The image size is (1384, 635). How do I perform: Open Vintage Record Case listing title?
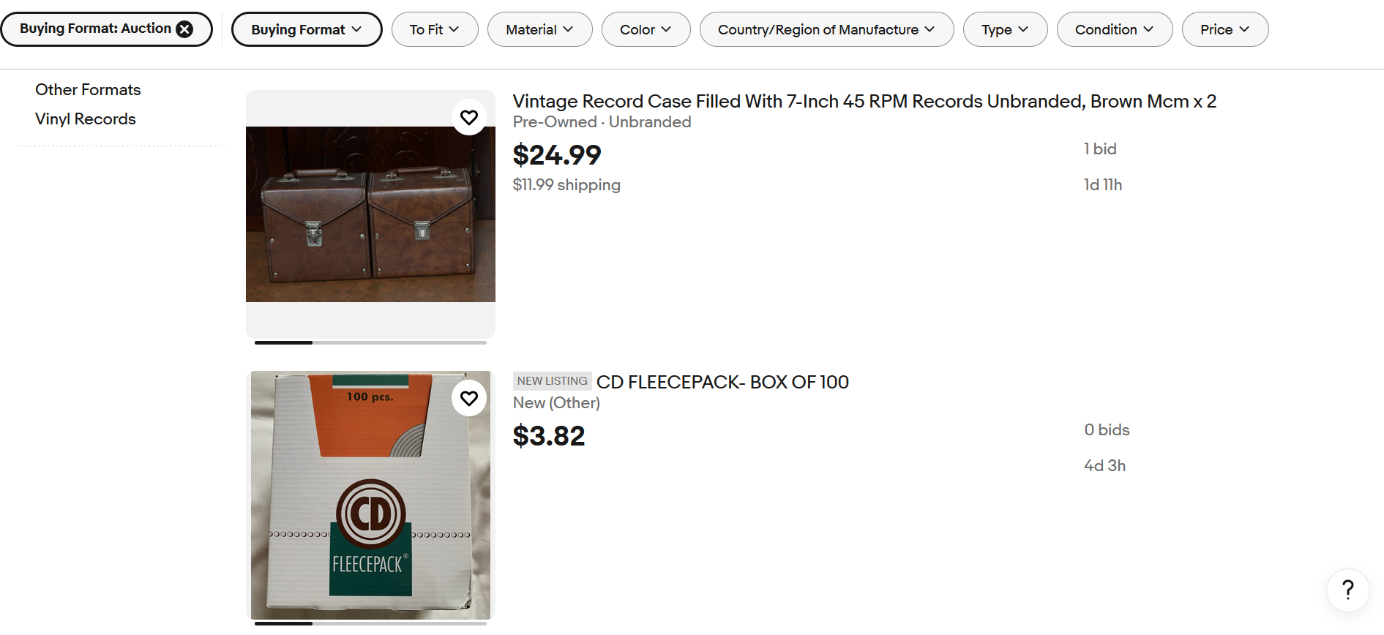[x=864, y=101]
